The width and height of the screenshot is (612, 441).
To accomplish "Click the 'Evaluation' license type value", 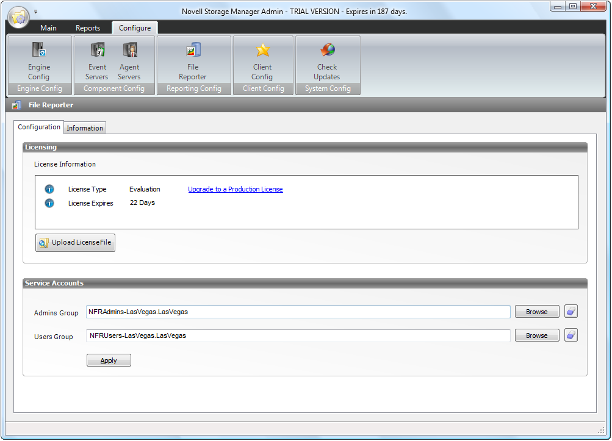I will [145, 189].
